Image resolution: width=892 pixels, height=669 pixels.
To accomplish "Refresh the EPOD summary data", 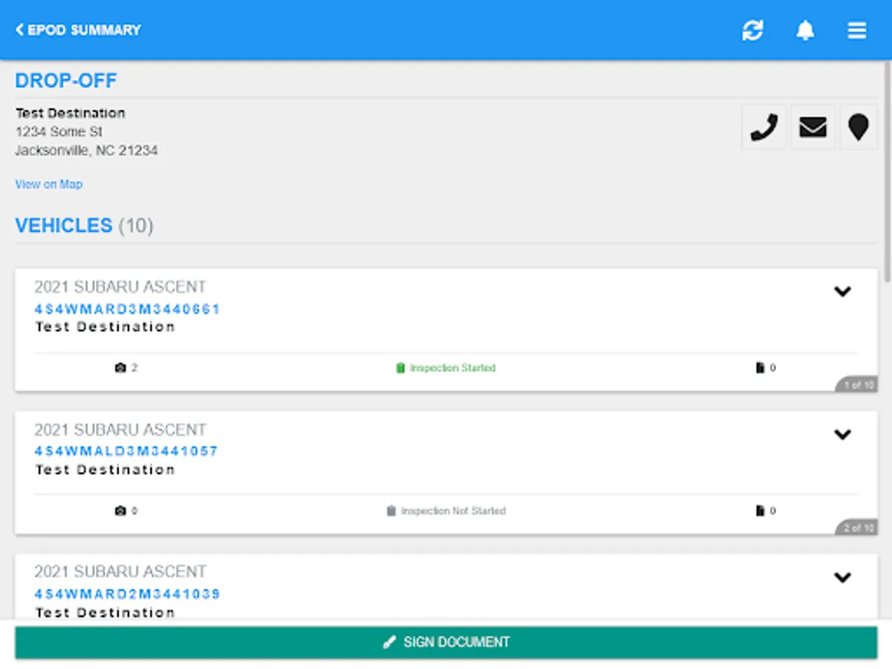I will [x=753, y=30].
